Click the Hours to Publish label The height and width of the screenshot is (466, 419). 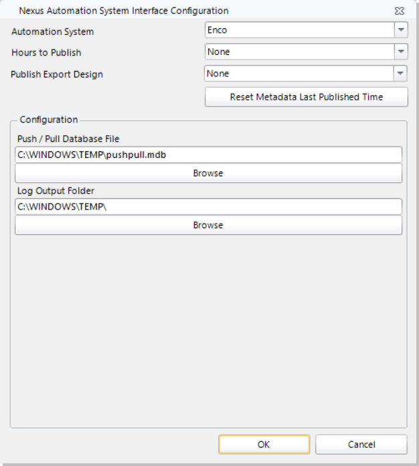point(47,53)
